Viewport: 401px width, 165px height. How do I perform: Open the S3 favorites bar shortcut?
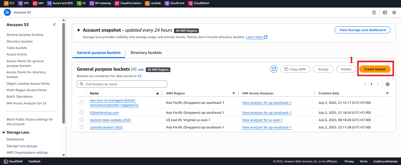81,3
